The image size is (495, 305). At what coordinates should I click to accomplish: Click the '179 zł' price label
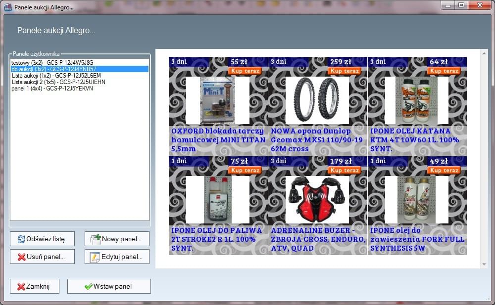[341, 161]
